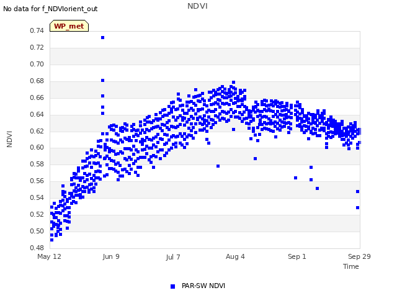Click the Aug 4 axis label
This screenshot has height=298, width=397.
(235, 256)
